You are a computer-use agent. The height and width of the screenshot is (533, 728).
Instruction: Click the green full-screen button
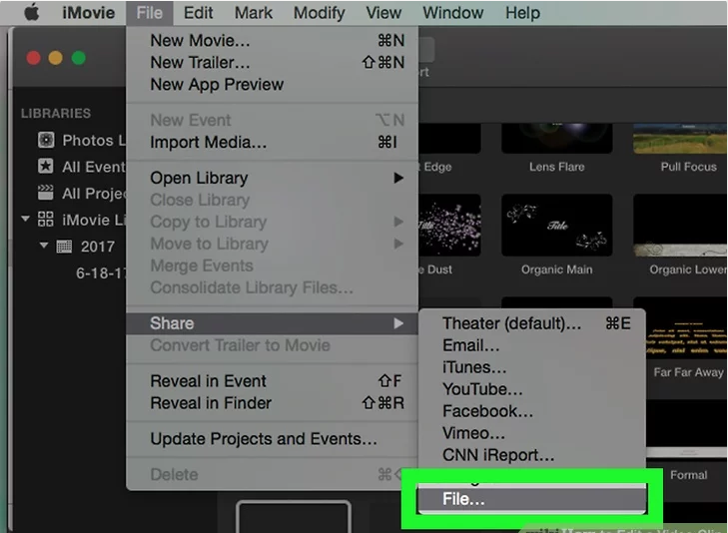79,58
